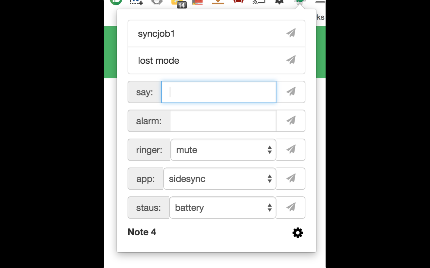Screen dimensions: 430x268
Task: Open settings with the gear icon beside Note 4
Action: click(x=298, y=232)
